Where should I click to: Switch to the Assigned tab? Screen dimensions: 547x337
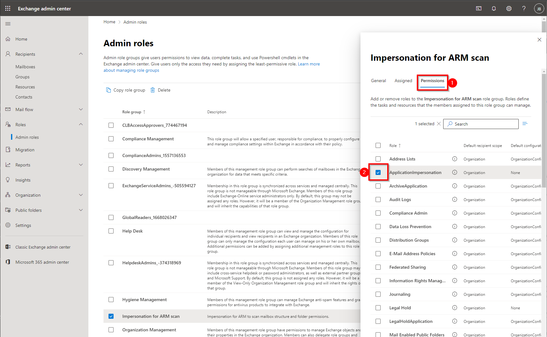[403, 81]
